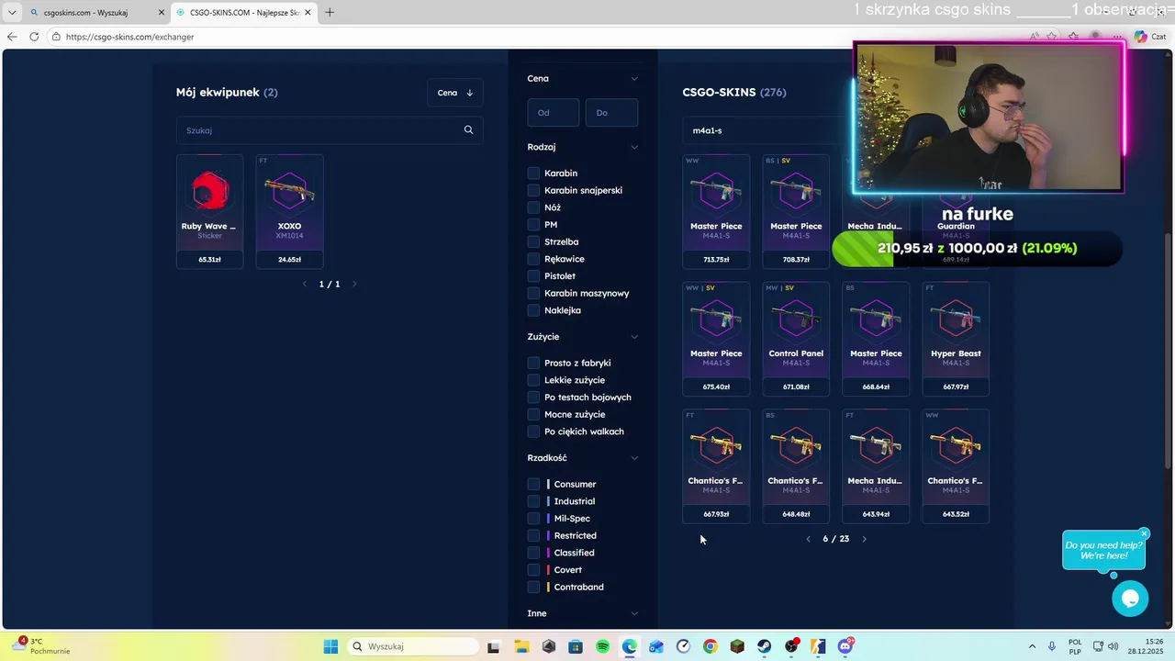Check the Karabin type filter

[533, 173]
